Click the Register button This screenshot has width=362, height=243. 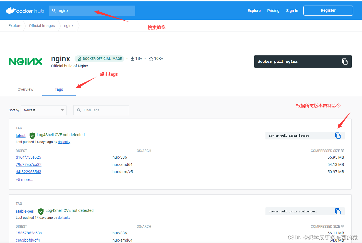pyautogui.click(x=328, y=10)
